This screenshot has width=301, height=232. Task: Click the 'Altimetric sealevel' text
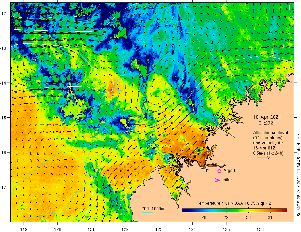(271, 133)
